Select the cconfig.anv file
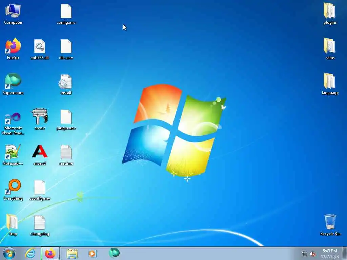347x260 pixels. (40, 190)
